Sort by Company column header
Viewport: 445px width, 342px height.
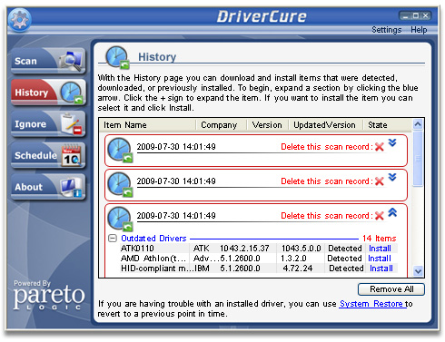pos(222,125)
